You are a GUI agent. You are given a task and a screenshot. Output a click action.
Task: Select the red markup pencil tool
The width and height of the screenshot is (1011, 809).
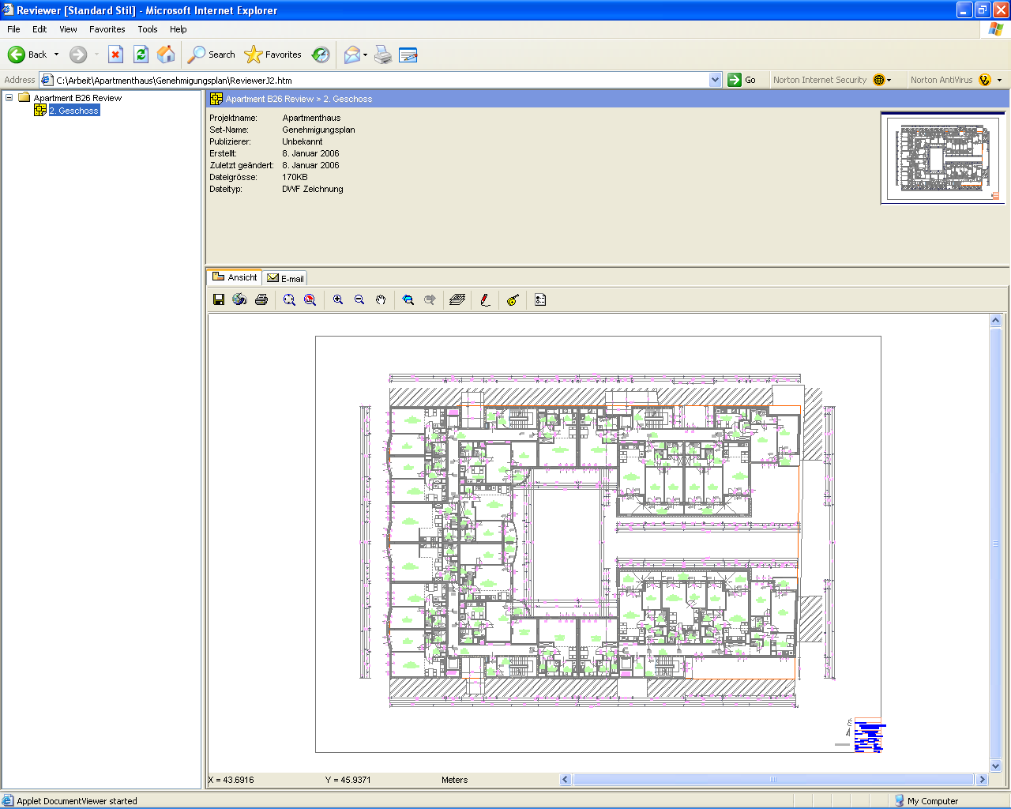tap(485, 299)
